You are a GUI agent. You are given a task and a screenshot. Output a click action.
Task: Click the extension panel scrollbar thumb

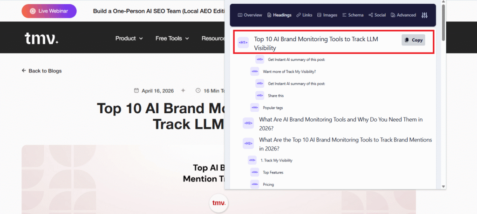(443, 22)
